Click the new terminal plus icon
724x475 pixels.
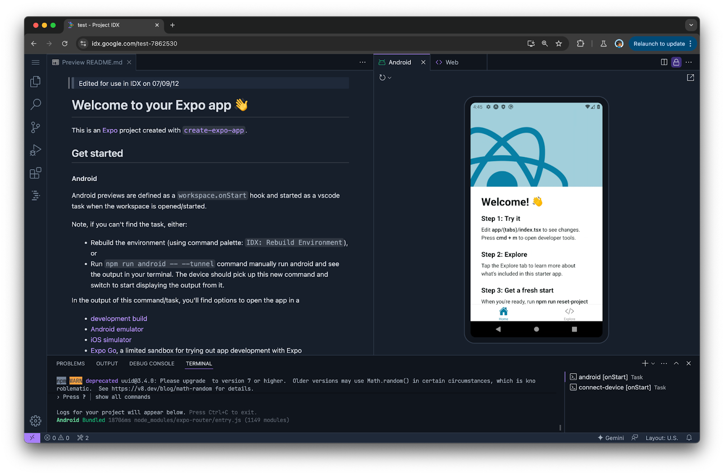(x=645, y=363)
